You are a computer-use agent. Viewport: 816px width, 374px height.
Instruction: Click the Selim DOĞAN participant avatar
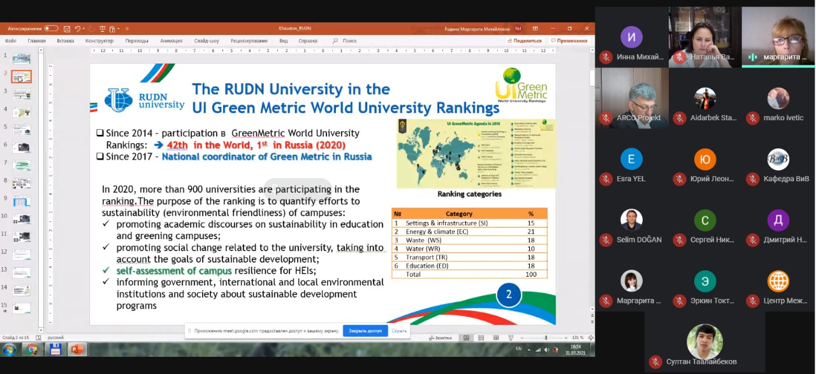(632, 220)
